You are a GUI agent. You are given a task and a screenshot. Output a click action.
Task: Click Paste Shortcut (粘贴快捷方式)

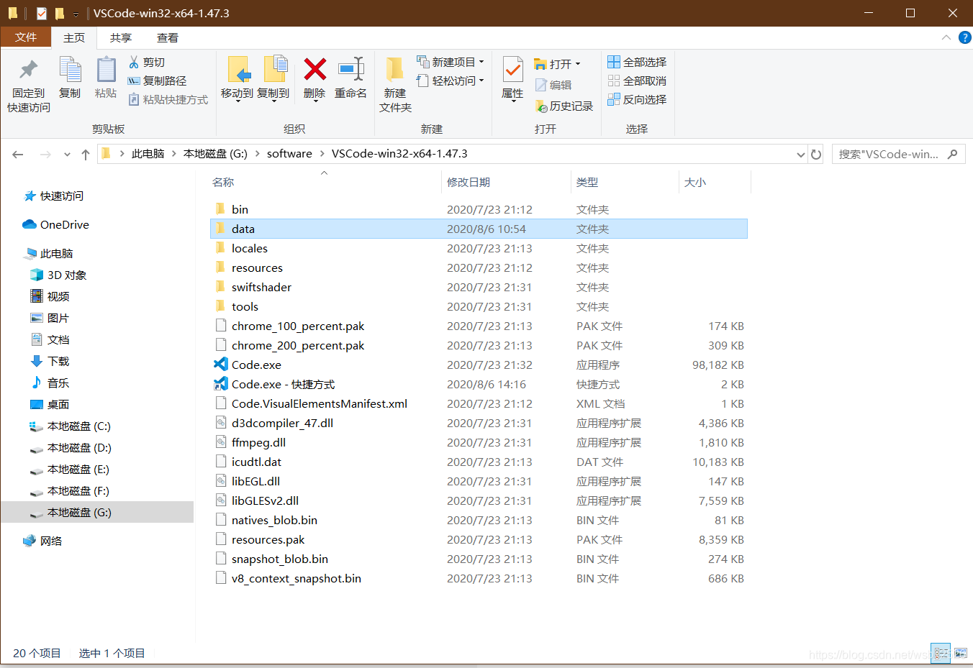[168, 99]
